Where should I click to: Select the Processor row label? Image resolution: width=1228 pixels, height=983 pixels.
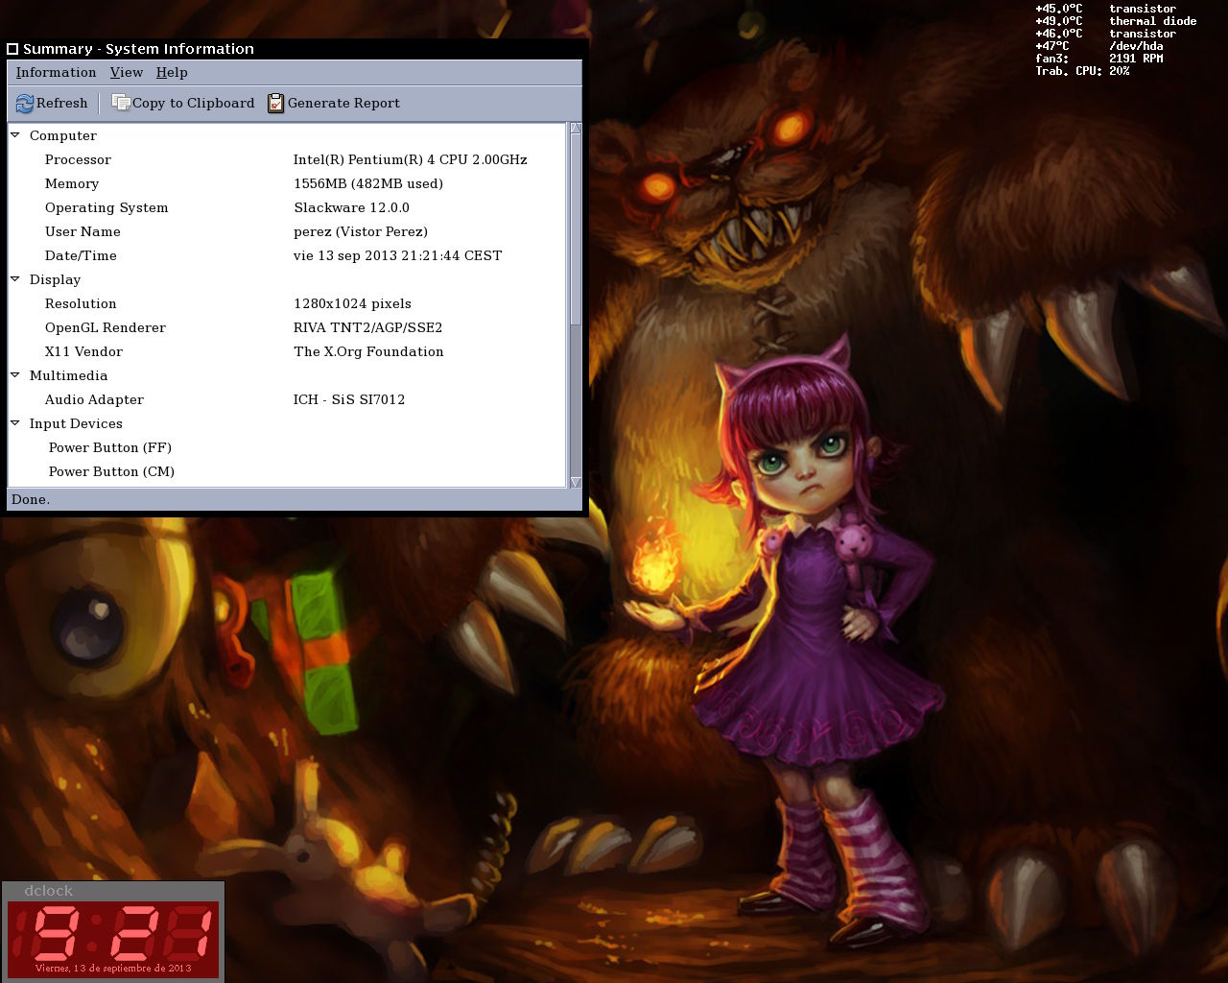tap(78, 159)
